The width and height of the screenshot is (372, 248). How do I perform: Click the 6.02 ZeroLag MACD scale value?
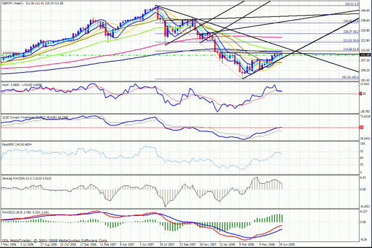(x=363, y=178)
